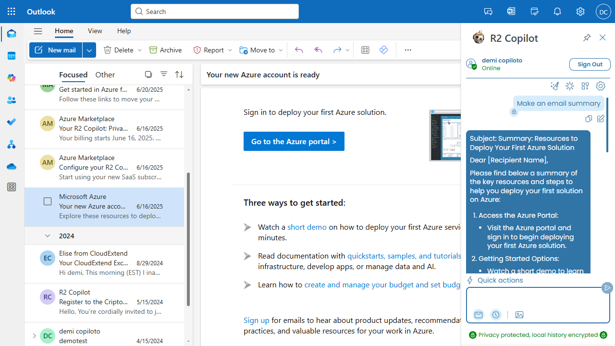Open the notifications bell
Image resolution: width=615 pixels, height=346 pixels.
coord(557,12)
